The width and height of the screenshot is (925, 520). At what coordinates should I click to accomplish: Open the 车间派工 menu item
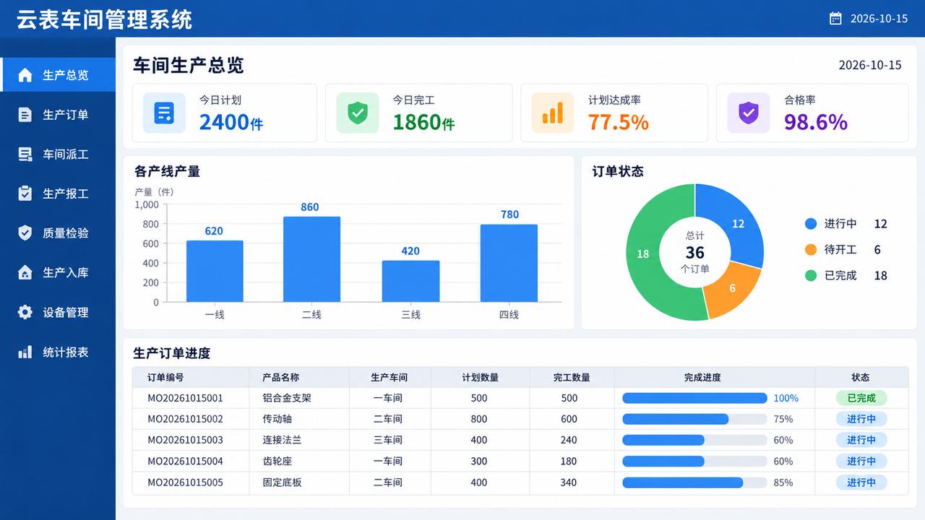pos(58,154)
